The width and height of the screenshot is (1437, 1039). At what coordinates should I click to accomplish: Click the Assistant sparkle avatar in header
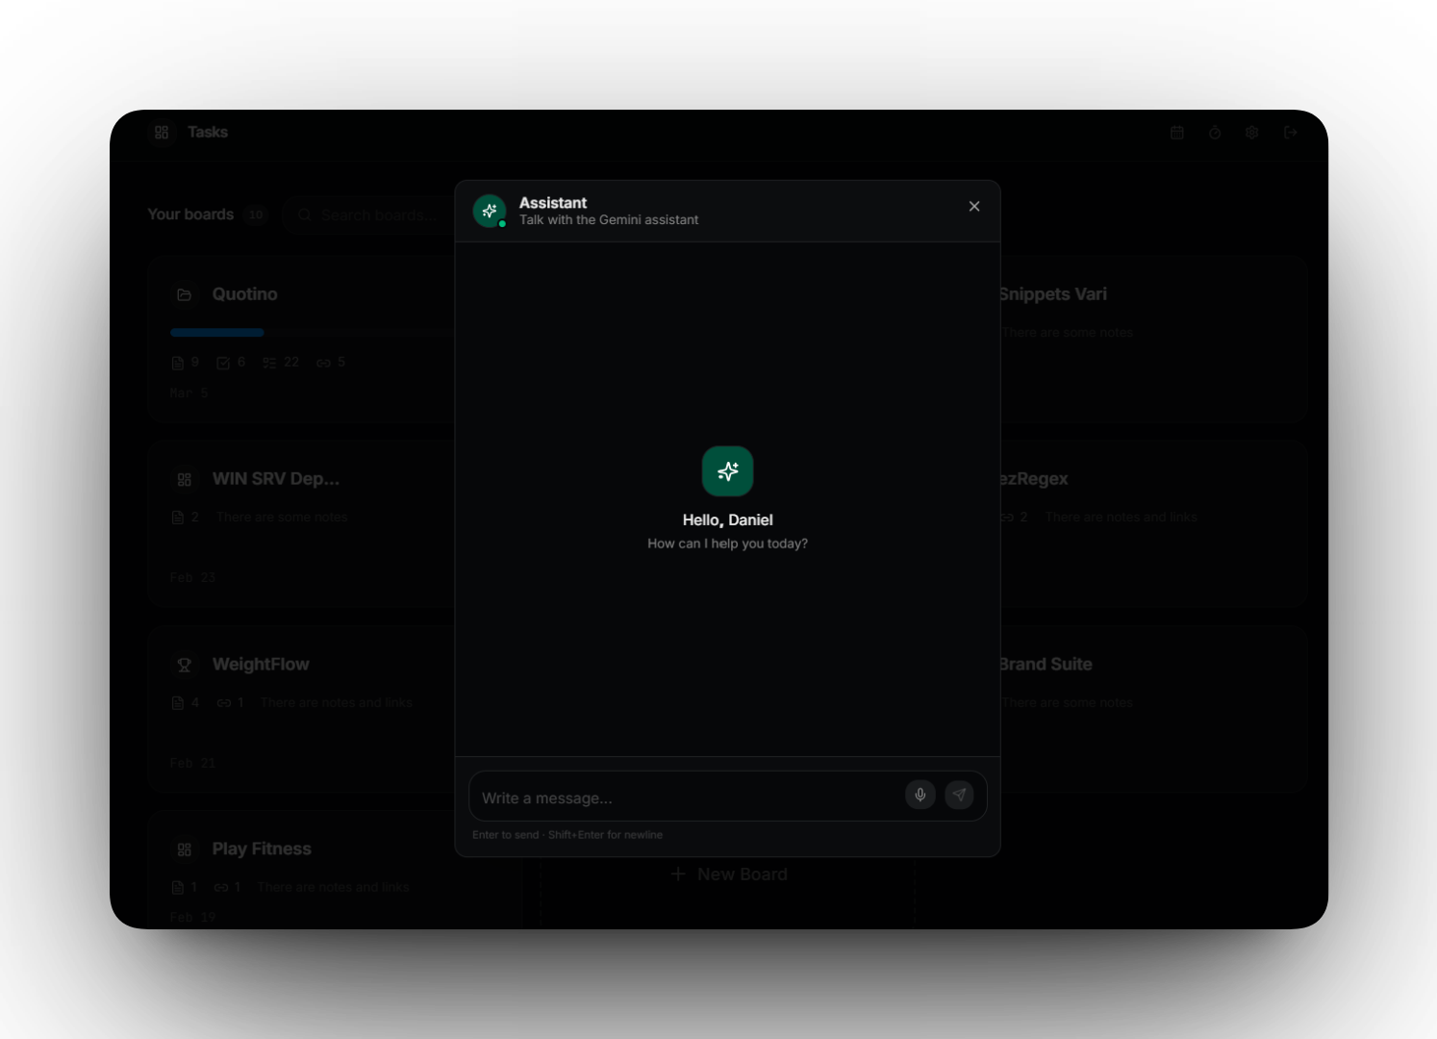[x=490, y=211]
